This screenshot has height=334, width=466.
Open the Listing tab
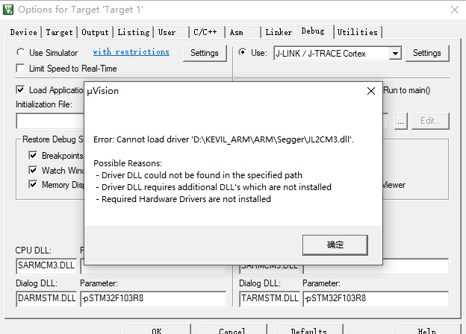coord(133,32)
